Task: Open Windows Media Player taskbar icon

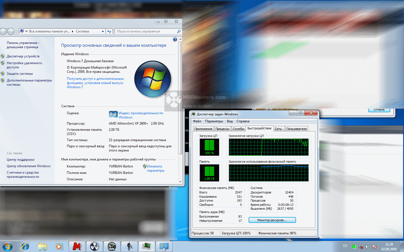Action: 59,247
